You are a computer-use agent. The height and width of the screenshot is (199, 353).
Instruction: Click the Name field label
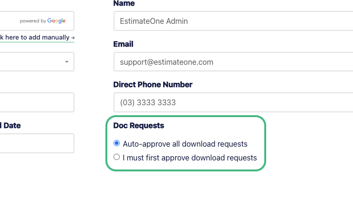(x=124, y=3)
